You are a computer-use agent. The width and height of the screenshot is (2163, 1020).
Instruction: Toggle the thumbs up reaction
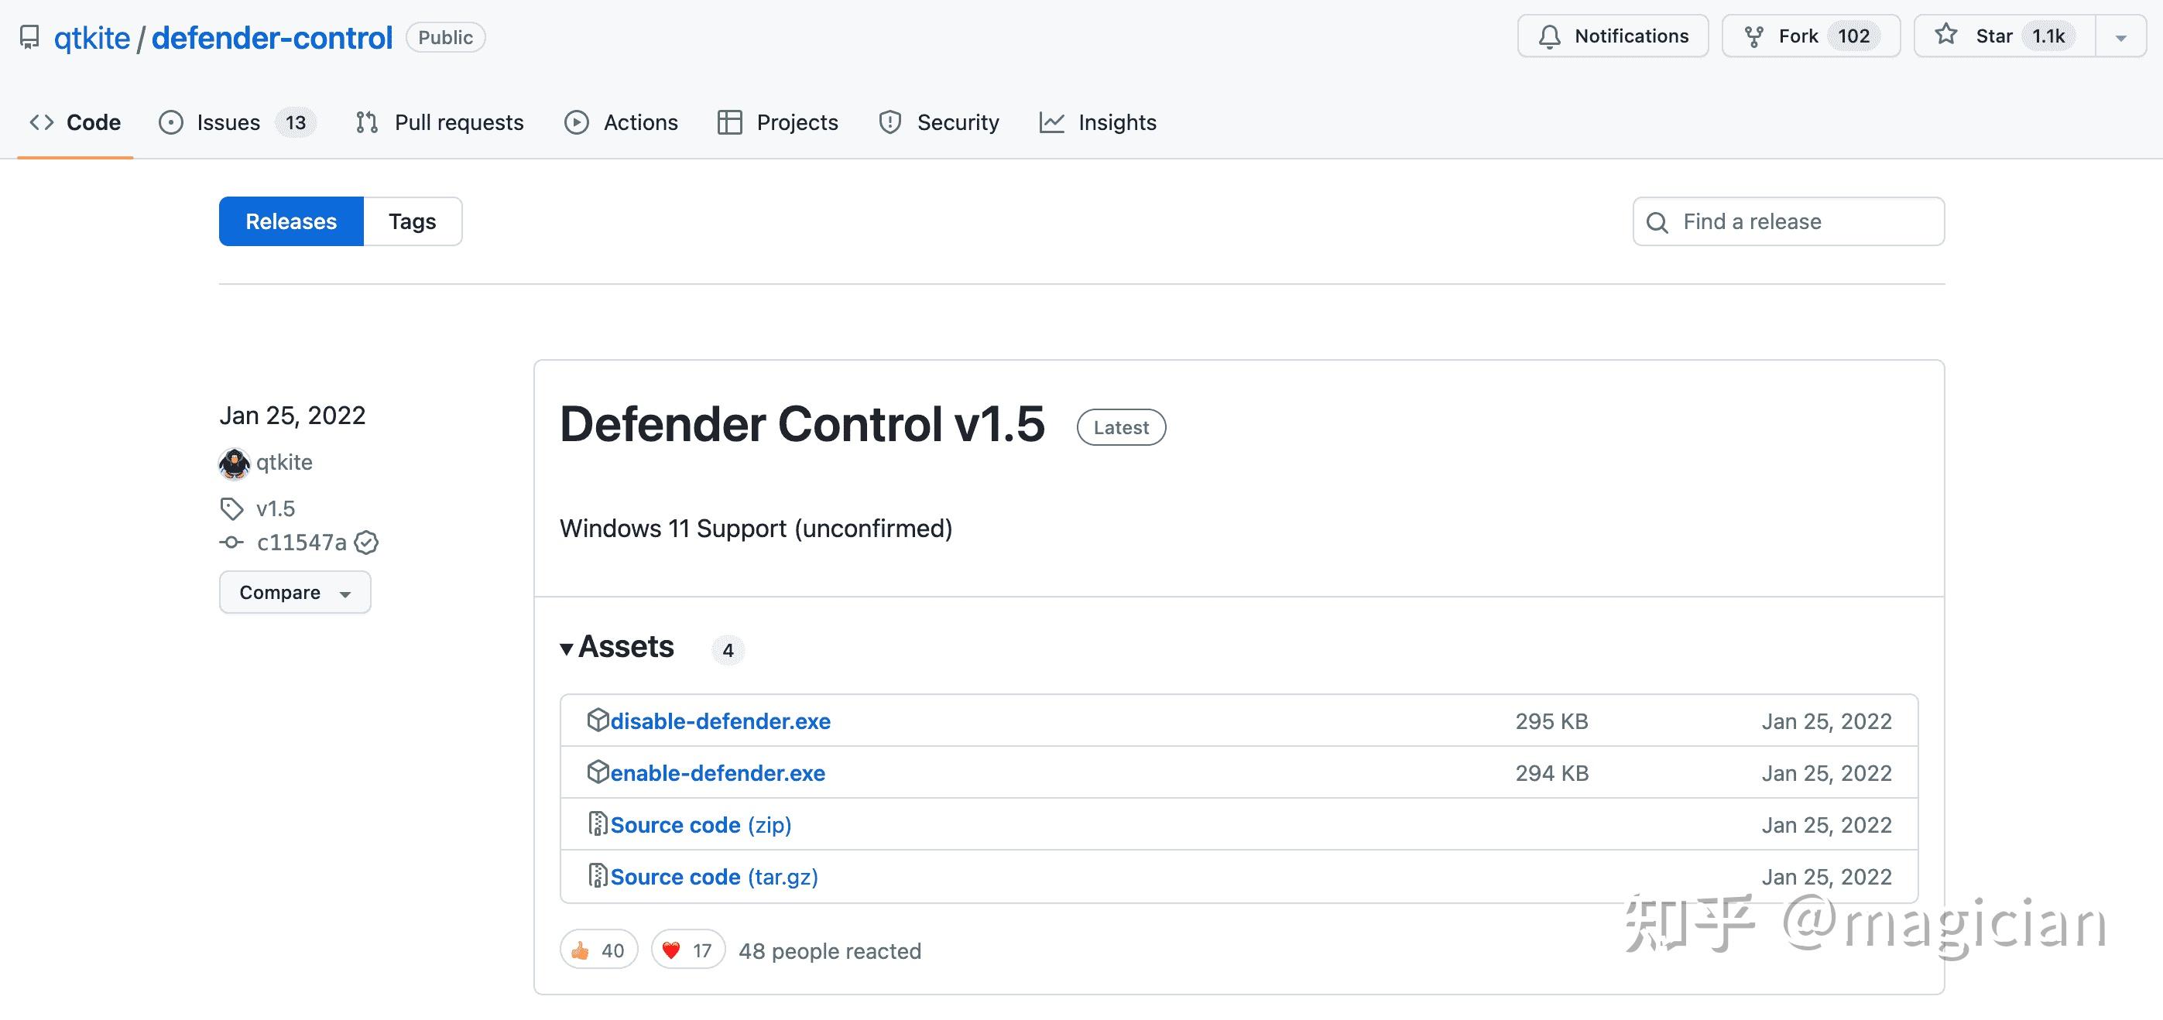click(598, 950)
